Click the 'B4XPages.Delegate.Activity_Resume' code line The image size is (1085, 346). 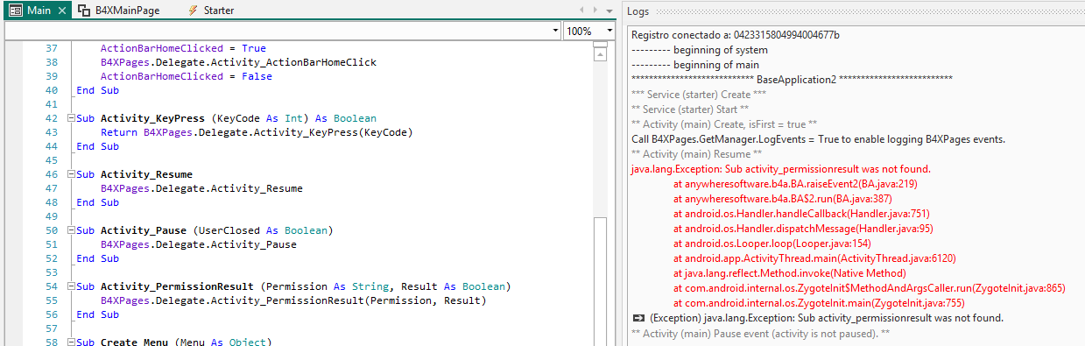click(x=201, y=188)
